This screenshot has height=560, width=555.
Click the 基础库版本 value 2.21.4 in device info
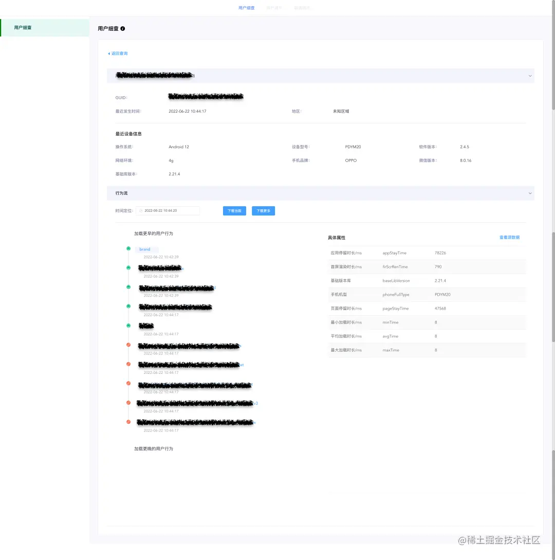[174, 174]
